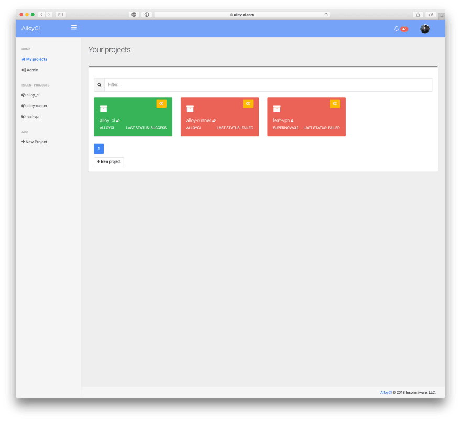Open the alloy_ci project card title
This screenshot has width=461, height=421.
[x=107, y=121]
